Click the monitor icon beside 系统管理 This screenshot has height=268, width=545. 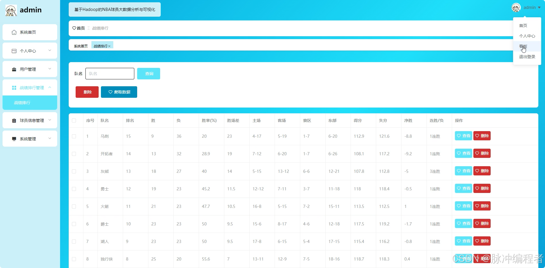(x=14, y=139)
